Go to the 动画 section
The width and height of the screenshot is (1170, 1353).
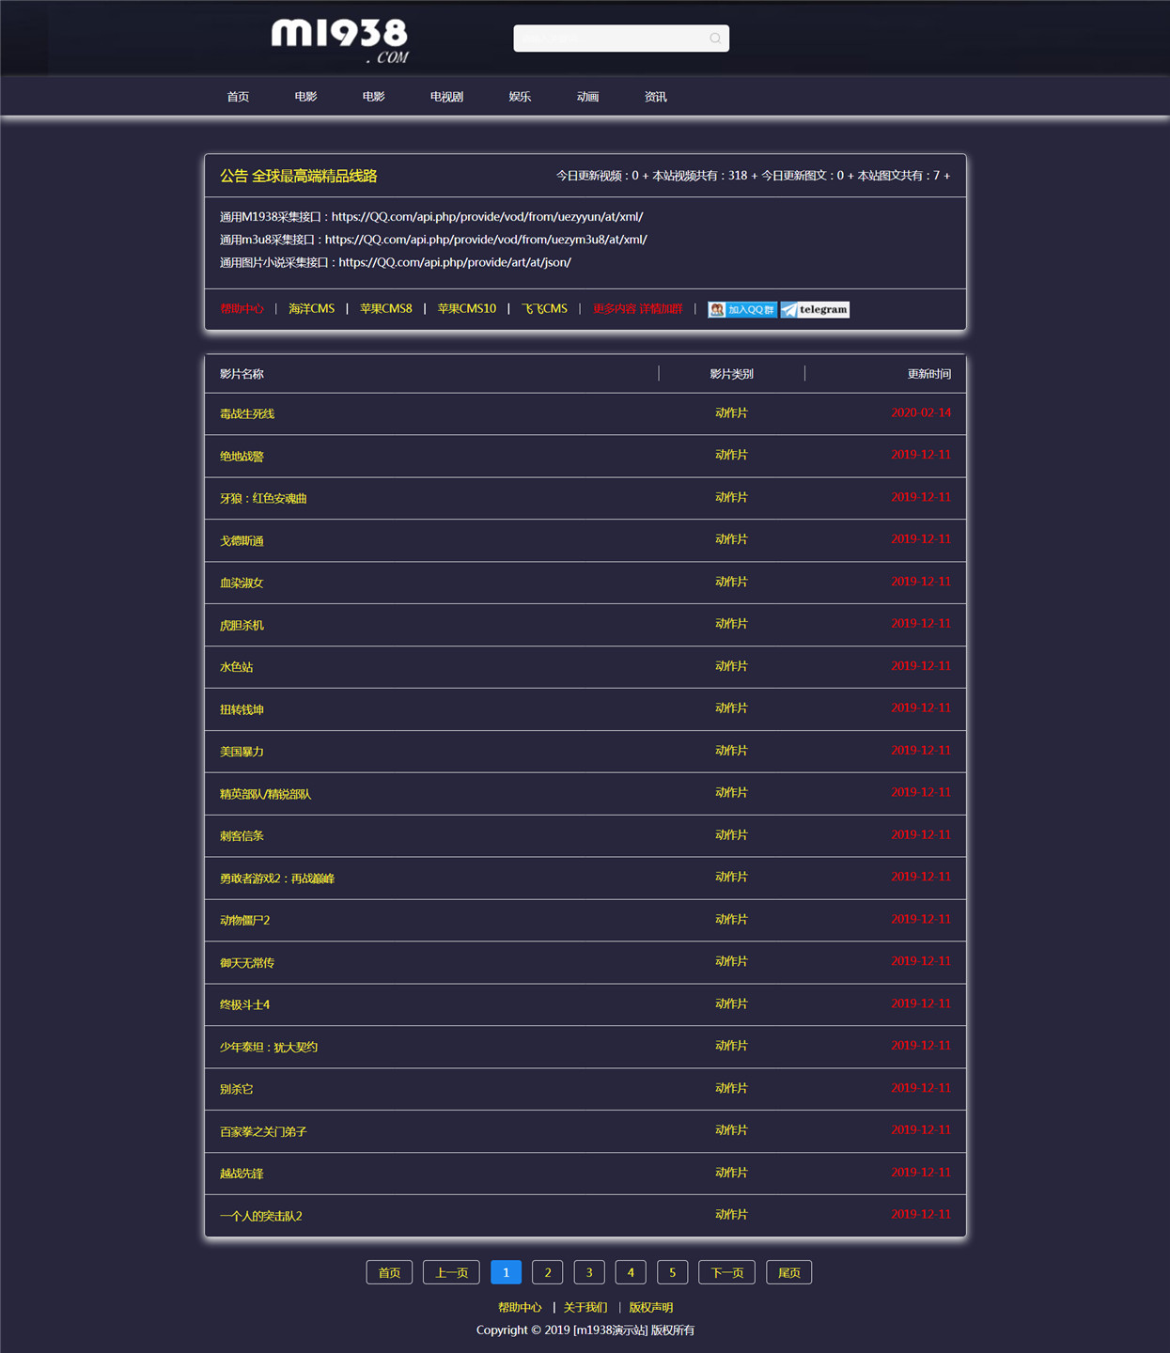pyautogui.click(x=587, y=97)
